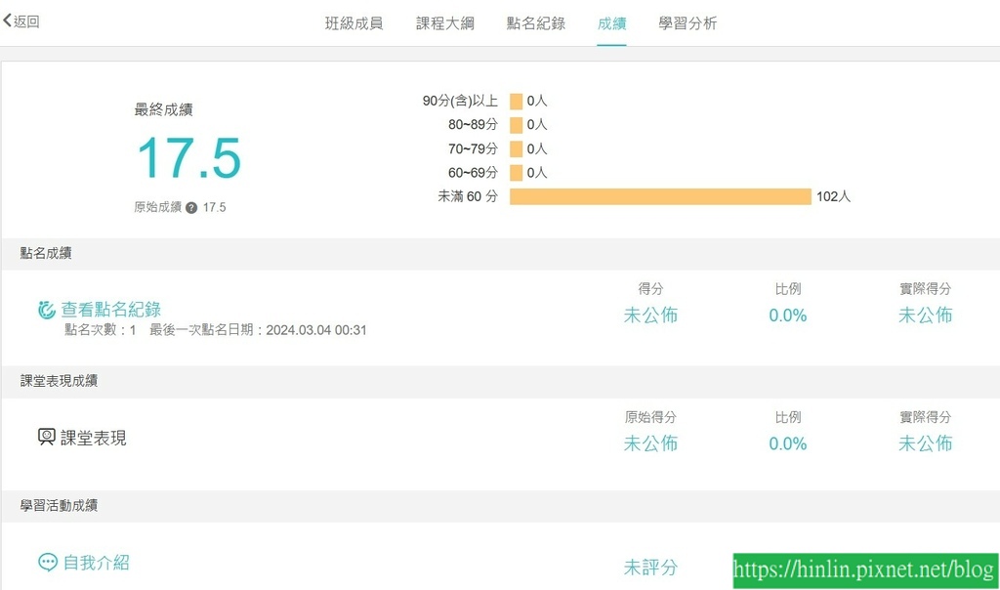Screen dimensions: 1000x590
Task: Click the 未評分 status for 自我介紹
Action: pyautogui.click(x=650, y=567)
